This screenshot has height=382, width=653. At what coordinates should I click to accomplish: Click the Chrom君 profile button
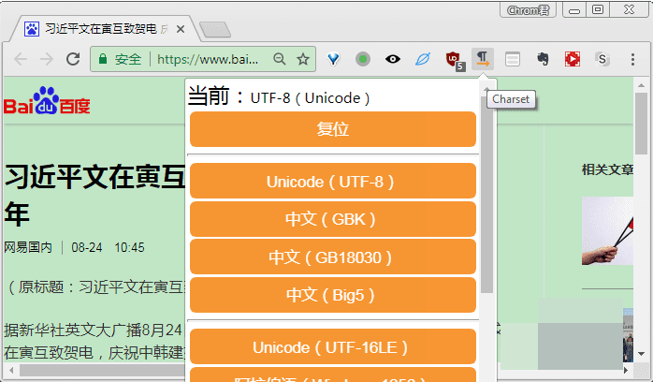(528, 10)
